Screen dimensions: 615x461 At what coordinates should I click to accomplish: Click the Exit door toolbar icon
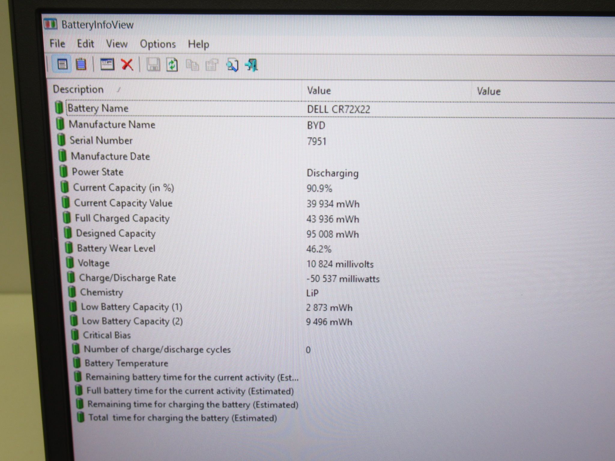tap(252, 65)
